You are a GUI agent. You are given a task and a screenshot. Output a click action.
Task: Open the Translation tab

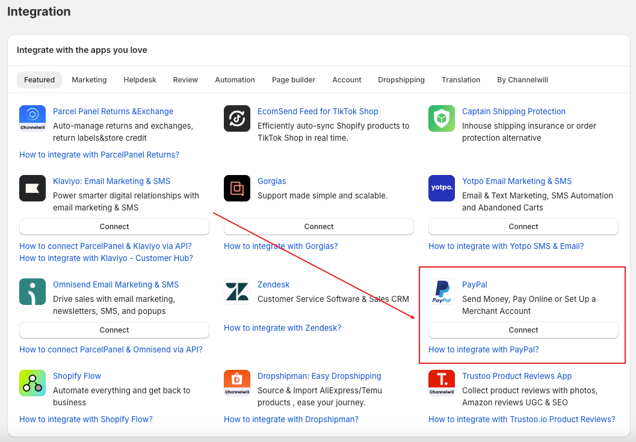(x=461, y=80)
